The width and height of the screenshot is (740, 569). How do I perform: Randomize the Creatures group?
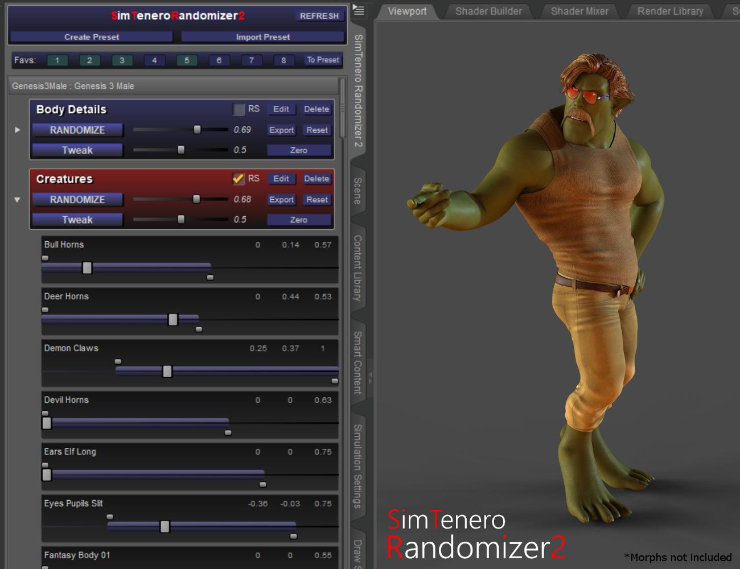(77, 200)
